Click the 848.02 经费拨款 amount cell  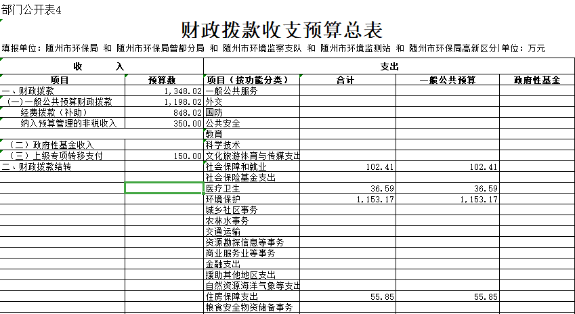click(x=187, y=112)
